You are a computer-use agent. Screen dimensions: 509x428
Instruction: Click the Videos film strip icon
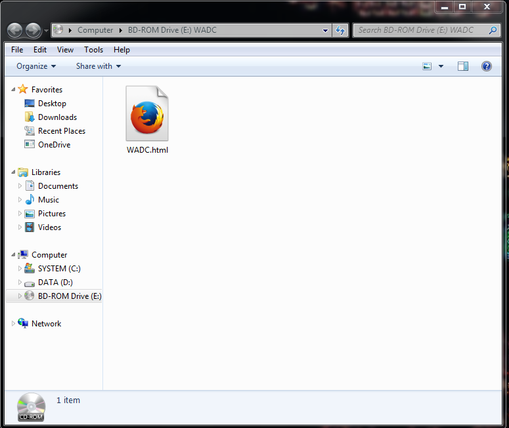pyautogui.click(x=30, y=227)
